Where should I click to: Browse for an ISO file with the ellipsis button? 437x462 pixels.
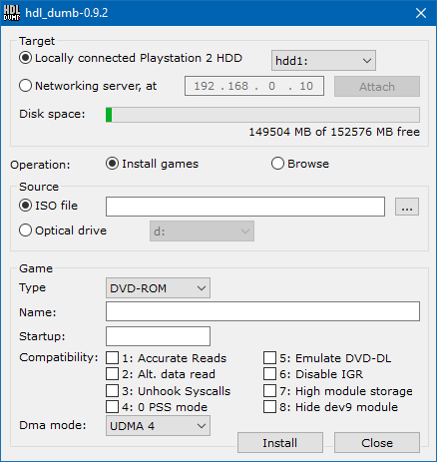pos(407,207)
